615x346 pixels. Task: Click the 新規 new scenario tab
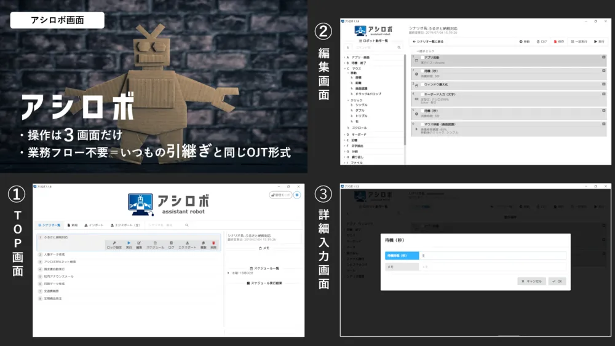(x=73, y=226)
